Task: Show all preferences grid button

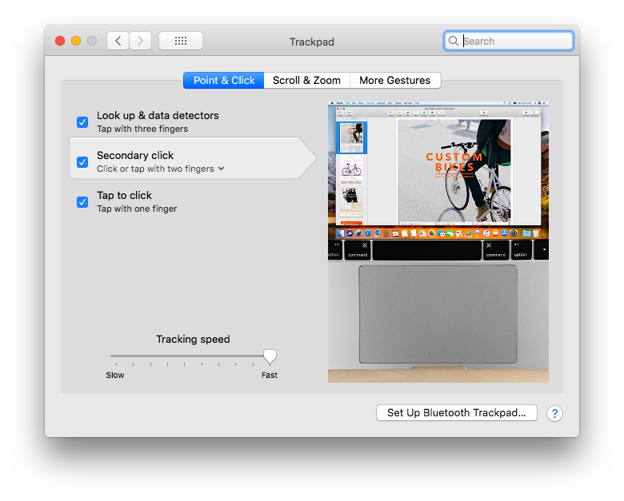Action: tap(181, 41)
